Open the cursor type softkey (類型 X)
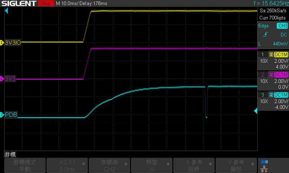 coord(152,165)
